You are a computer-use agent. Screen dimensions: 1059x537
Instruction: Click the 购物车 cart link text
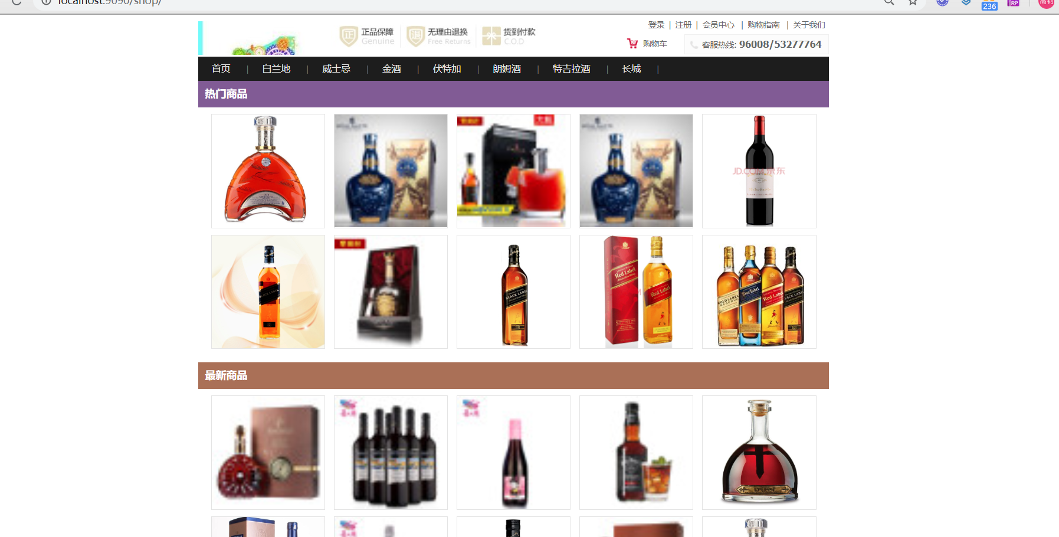(655, 44)
